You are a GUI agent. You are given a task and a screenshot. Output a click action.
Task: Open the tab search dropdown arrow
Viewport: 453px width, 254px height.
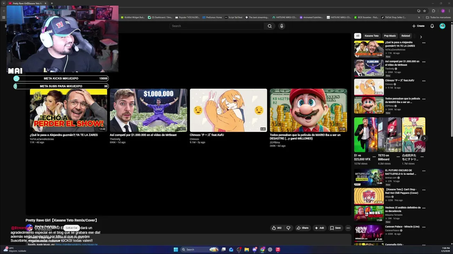point(4,4)
